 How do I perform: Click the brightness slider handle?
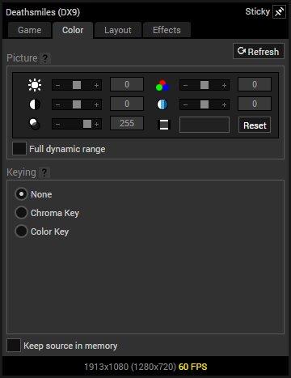(77, 85)
